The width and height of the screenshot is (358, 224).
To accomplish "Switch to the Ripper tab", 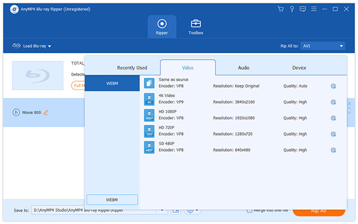I will pyautogui.click(x=162, y=27).
